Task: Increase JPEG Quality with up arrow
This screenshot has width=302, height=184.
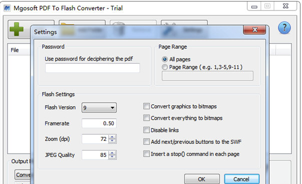Action: pos(112,153)
